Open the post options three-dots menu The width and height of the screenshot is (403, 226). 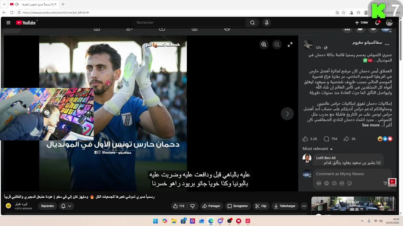click(x=387, y=45)
